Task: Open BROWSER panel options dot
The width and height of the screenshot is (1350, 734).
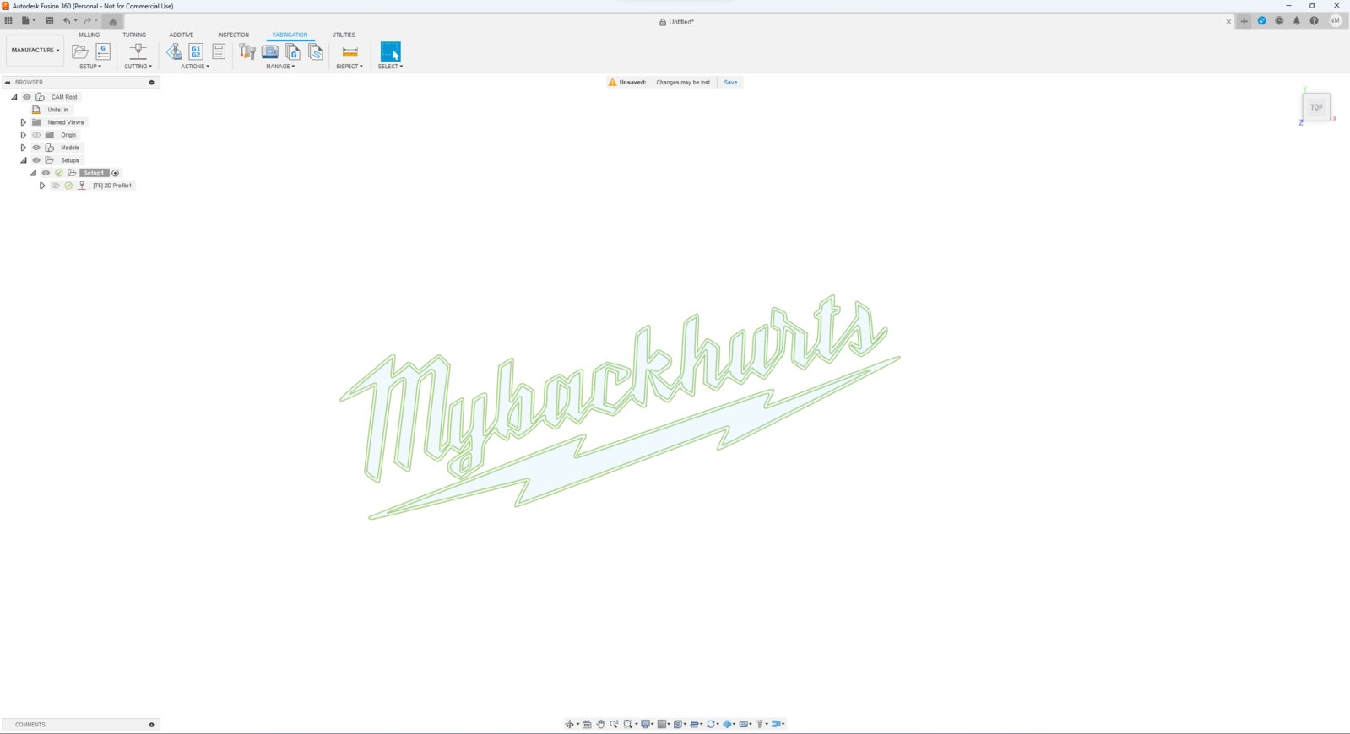Action: [x=152, y=83]
